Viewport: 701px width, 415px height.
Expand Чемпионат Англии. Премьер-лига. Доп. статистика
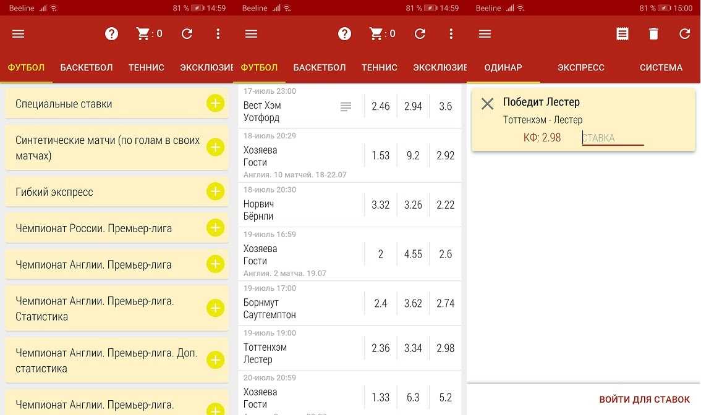tap(215, 359)
